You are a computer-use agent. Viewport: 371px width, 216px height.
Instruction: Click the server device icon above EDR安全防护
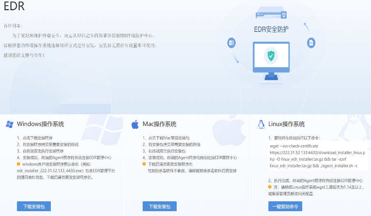[x=271, y=15]
